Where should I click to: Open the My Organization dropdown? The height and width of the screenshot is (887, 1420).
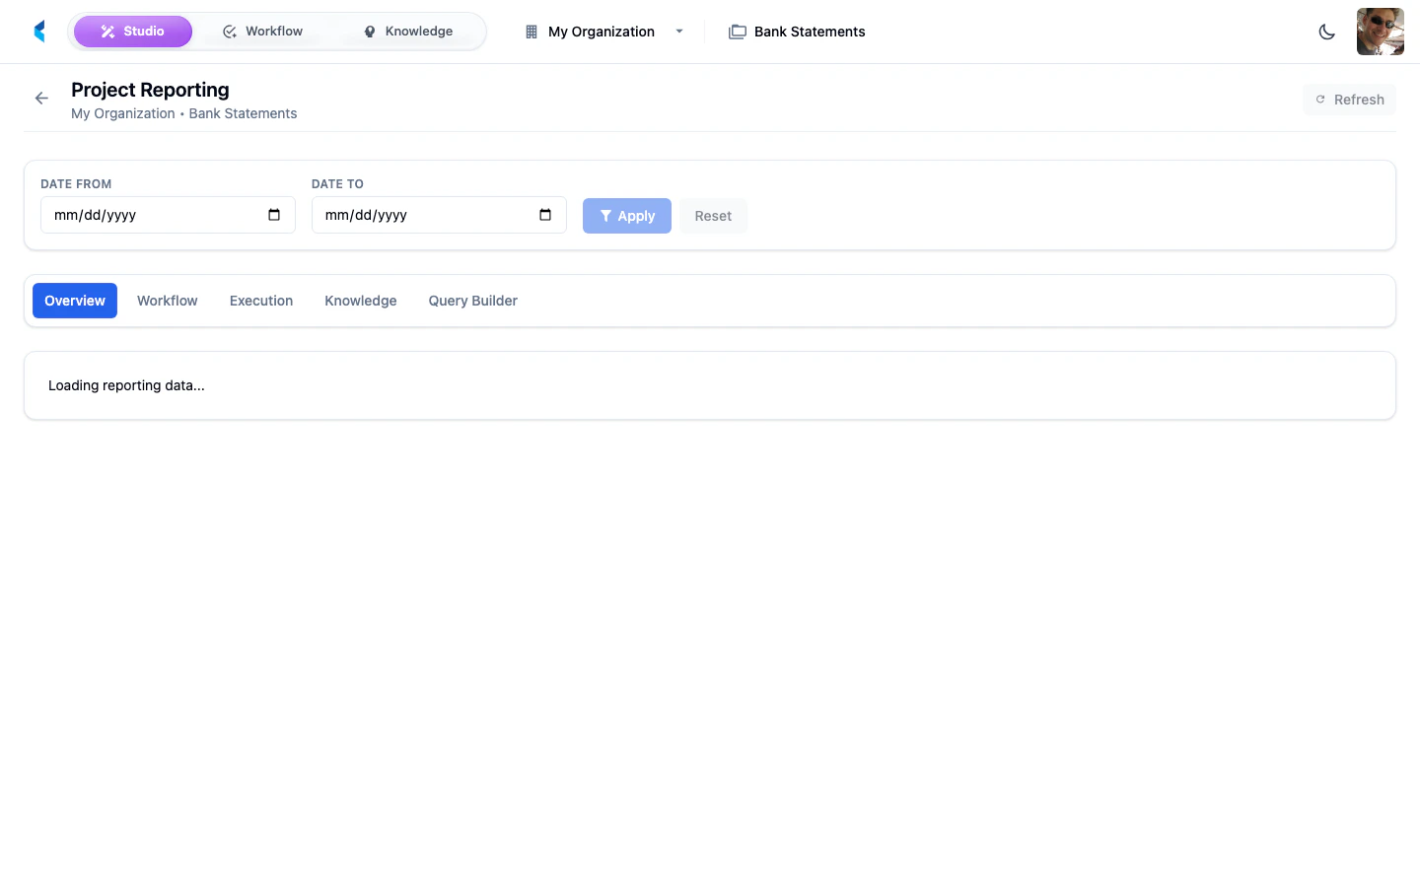click(678, 31)
